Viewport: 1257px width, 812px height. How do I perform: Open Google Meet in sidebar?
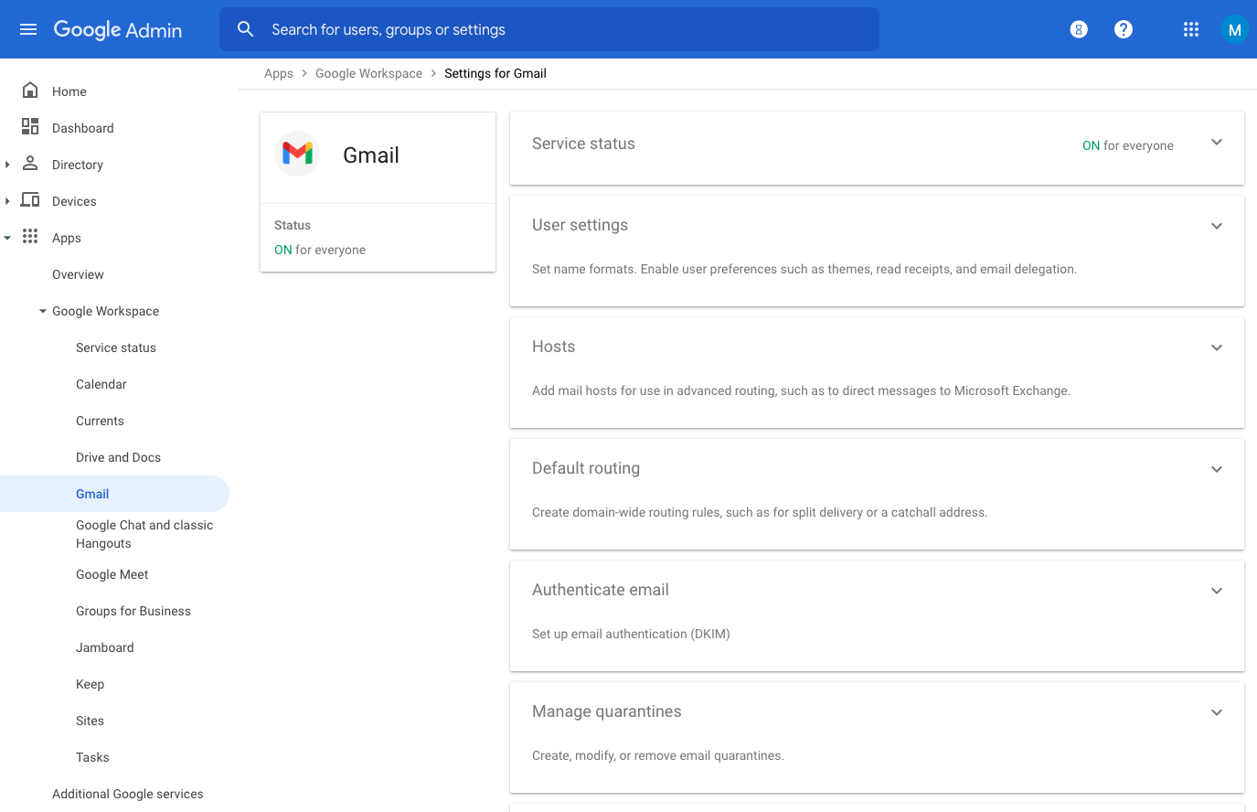[112, 574]
